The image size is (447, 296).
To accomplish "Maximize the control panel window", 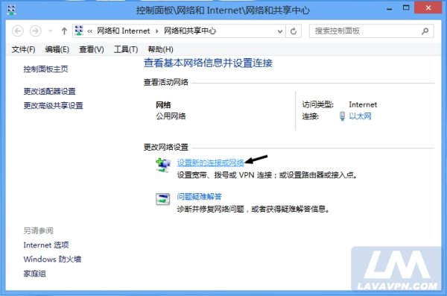I will 406,8.
